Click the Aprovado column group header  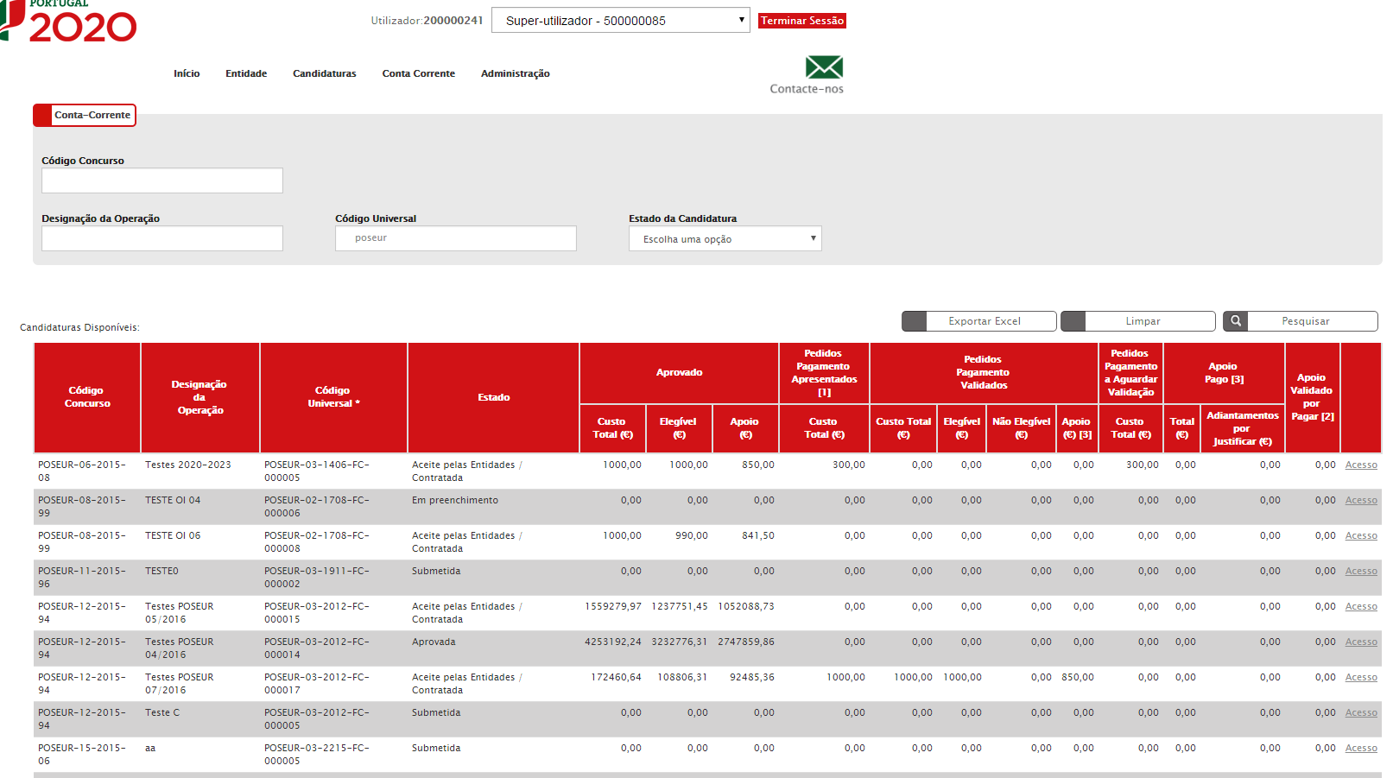pos(680,373)
